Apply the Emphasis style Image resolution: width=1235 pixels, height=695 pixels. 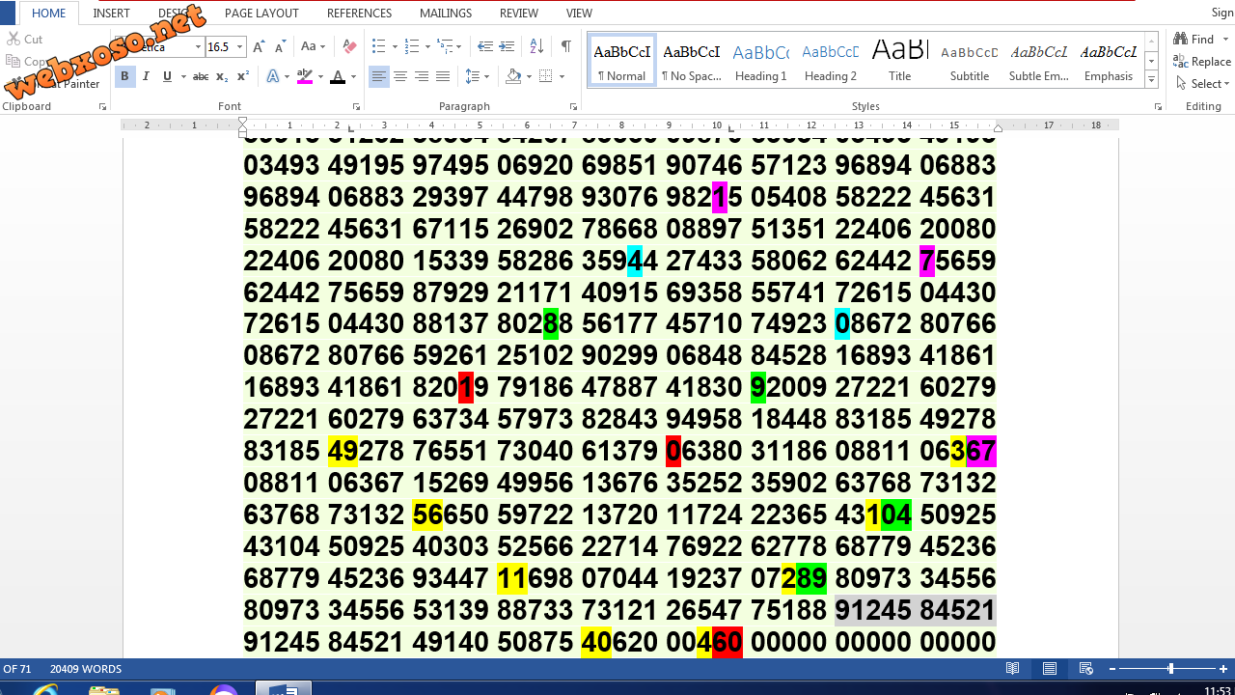click(x=1109, y=62)
